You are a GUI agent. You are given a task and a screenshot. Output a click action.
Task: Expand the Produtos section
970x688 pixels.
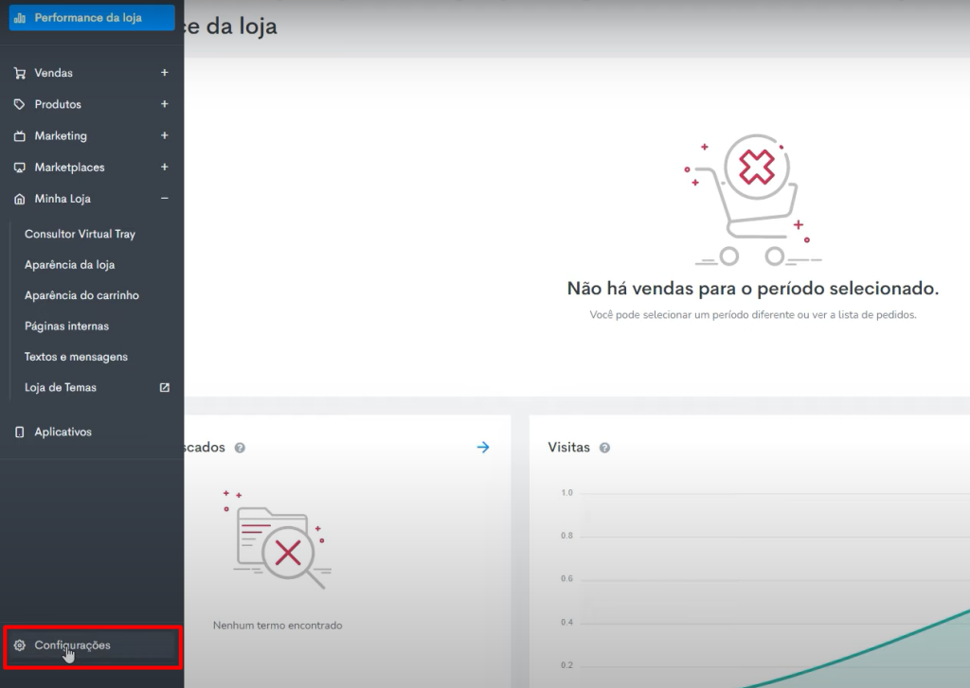(x=164, y=104)
